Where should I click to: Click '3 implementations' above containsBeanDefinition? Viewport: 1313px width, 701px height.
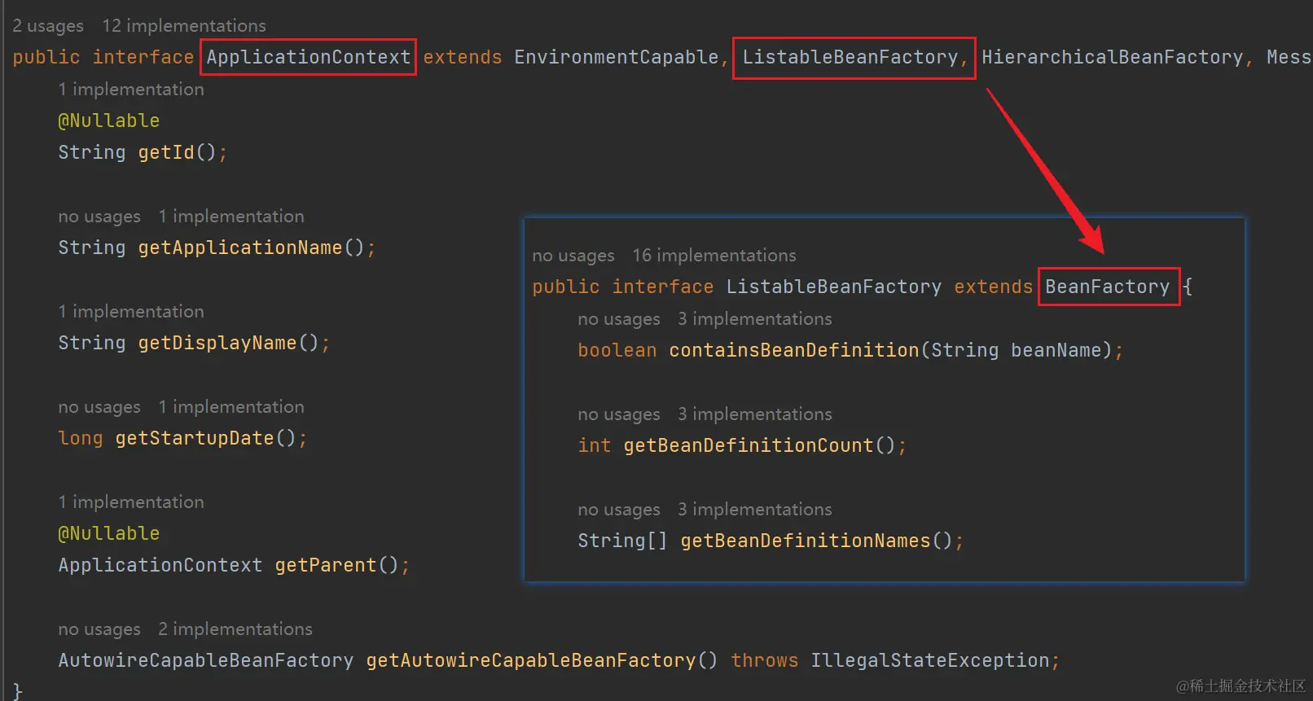(755, 319)
